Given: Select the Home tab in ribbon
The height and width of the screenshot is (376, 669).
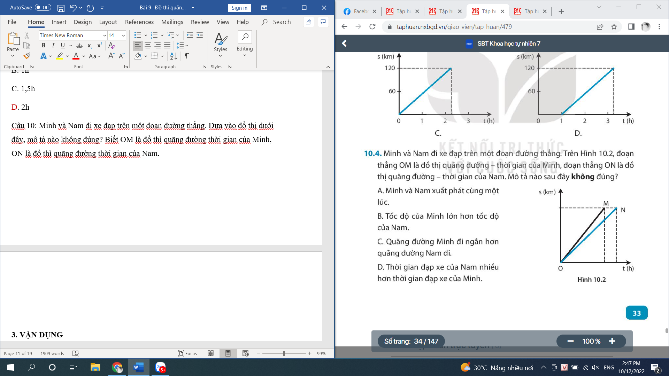Looking at the screenshot, I should 36,22.
